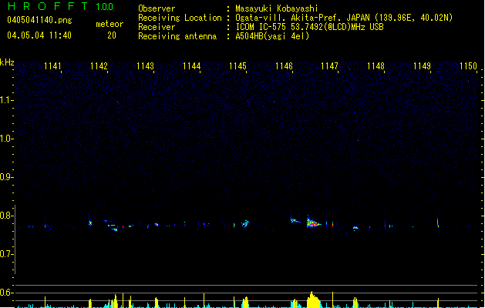Click frequency axis label 1.1
The image size is (485, 308).
coord(6,100)
